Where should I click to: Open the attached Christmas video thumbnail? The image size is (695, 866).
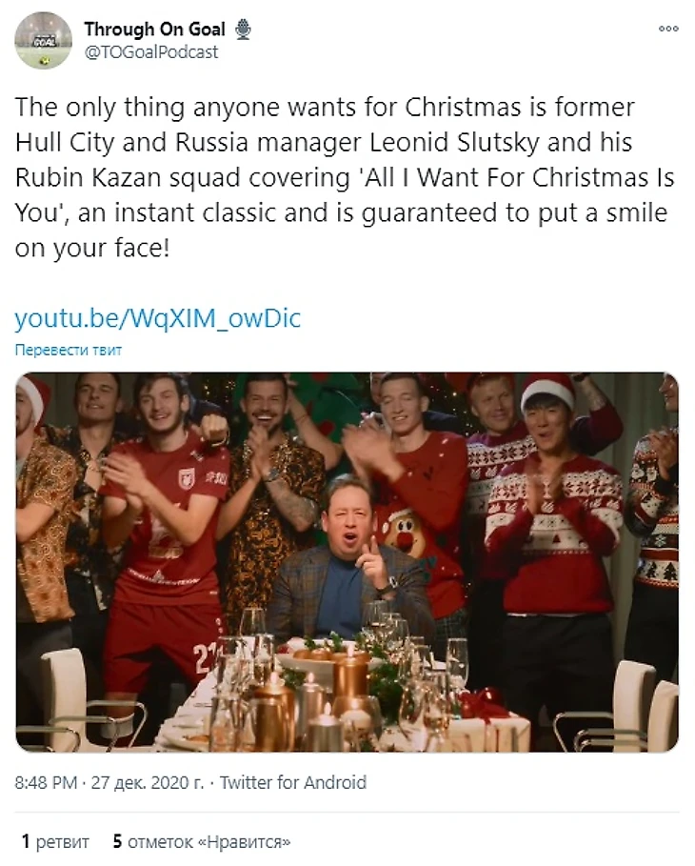coord(347,562)
